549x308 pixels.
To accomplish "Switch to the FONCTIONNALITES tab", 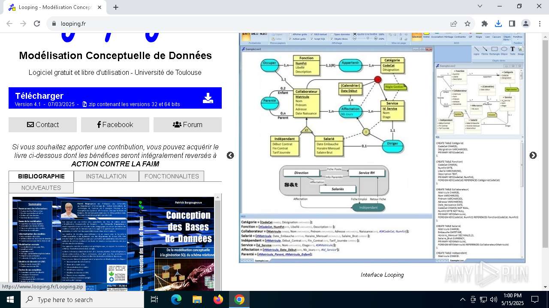I will (x=172, y=176).
